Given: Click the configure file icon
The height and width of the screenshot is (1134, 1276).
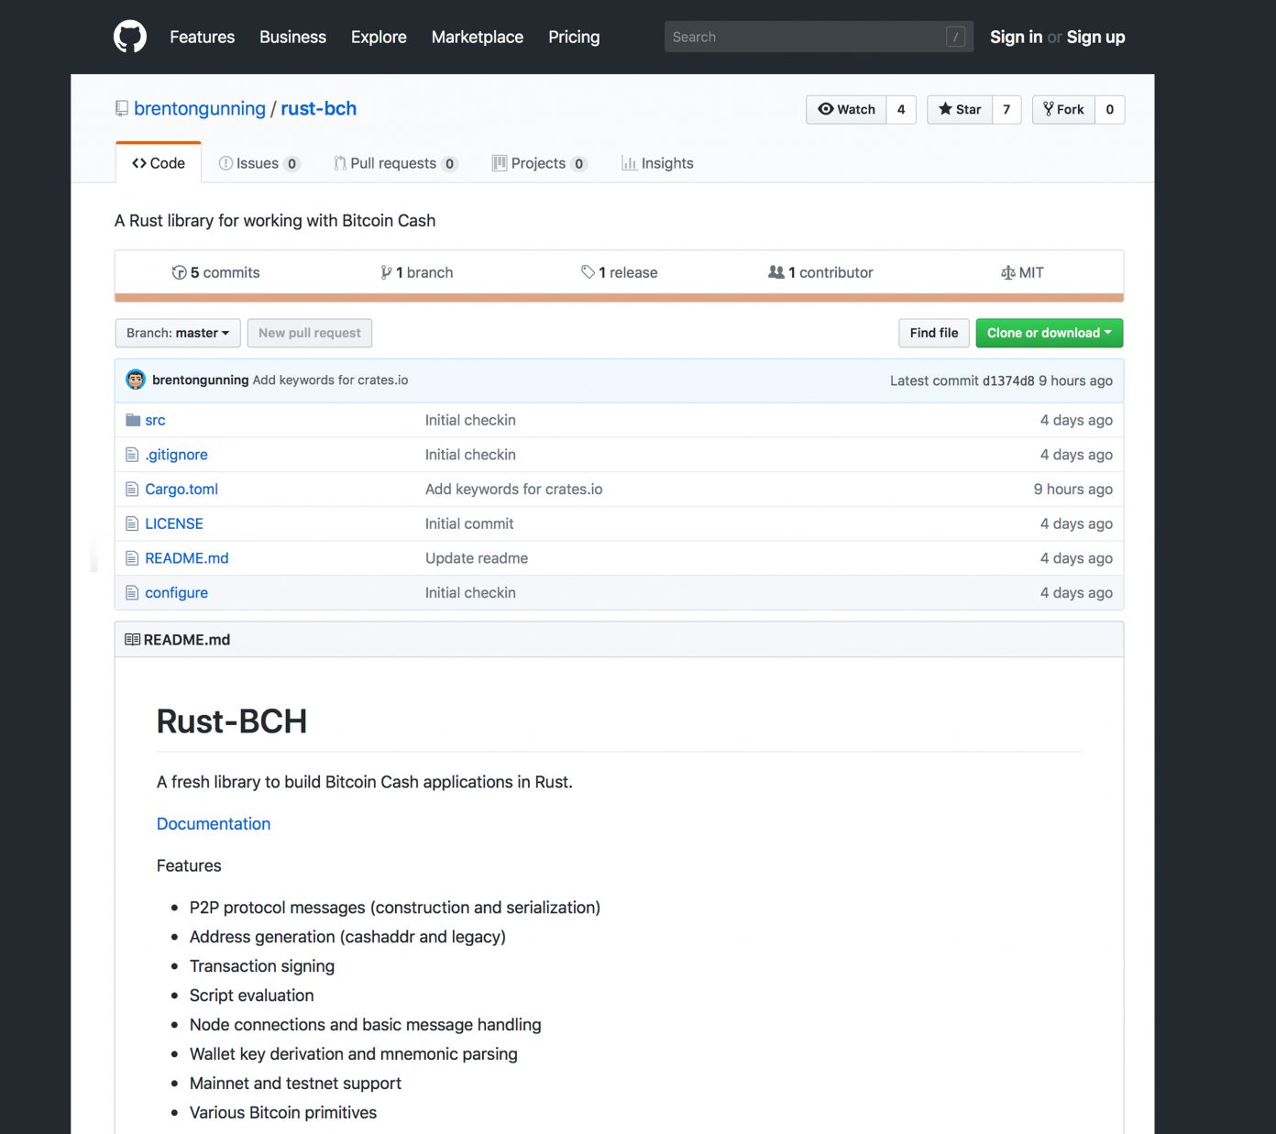Looking at the screenshot, I should [x=132, y=593].
